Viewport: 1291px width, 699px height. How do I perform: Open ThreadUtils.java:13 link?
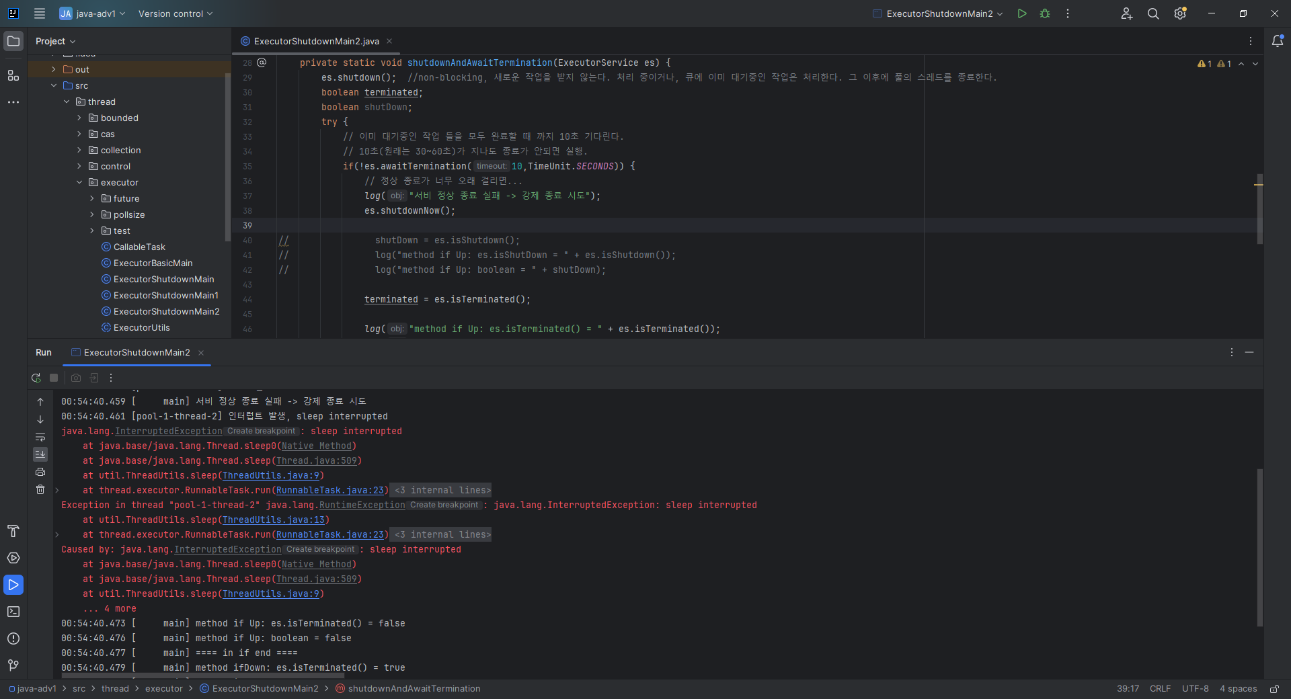click(x=273, y=520)
